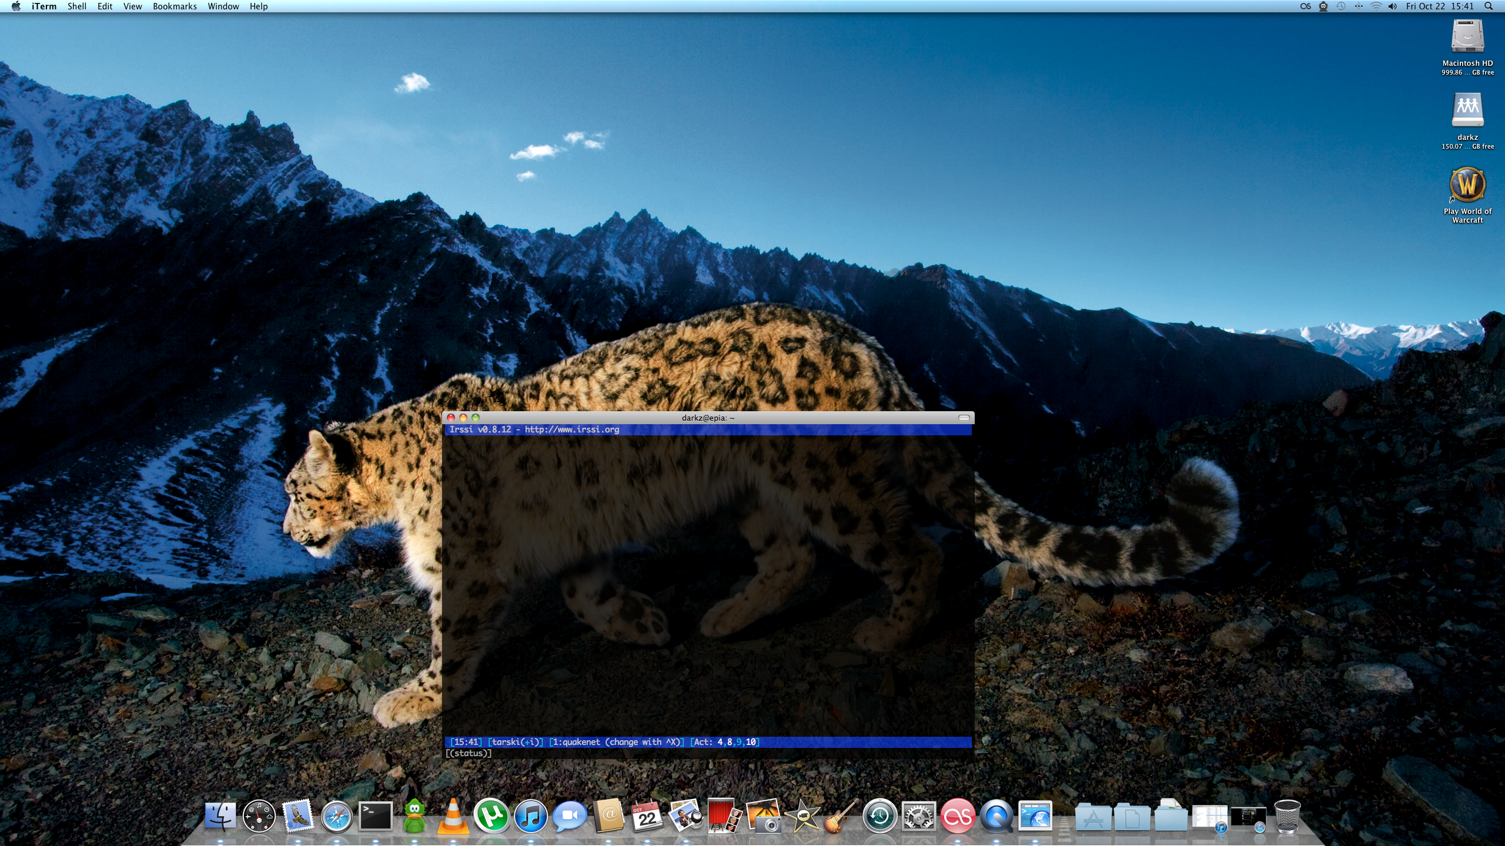Open the Spotlight search icon
Image resolution: width=1505 pixels, height=846 pixels.
1489,6
